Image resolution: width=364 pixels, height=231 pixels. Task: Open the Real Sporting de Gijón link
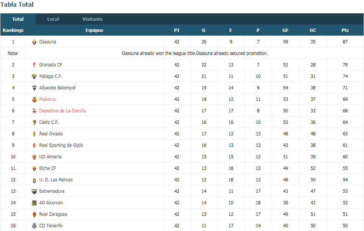[61, 145]
